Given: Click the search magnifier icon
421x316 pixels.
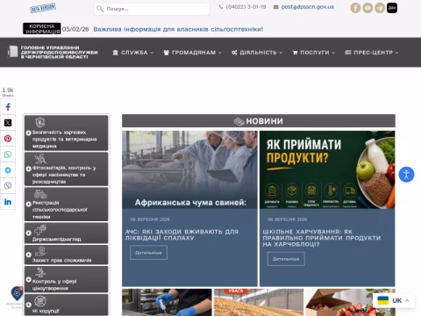Looking at the screenshot, I should [100, 9].
